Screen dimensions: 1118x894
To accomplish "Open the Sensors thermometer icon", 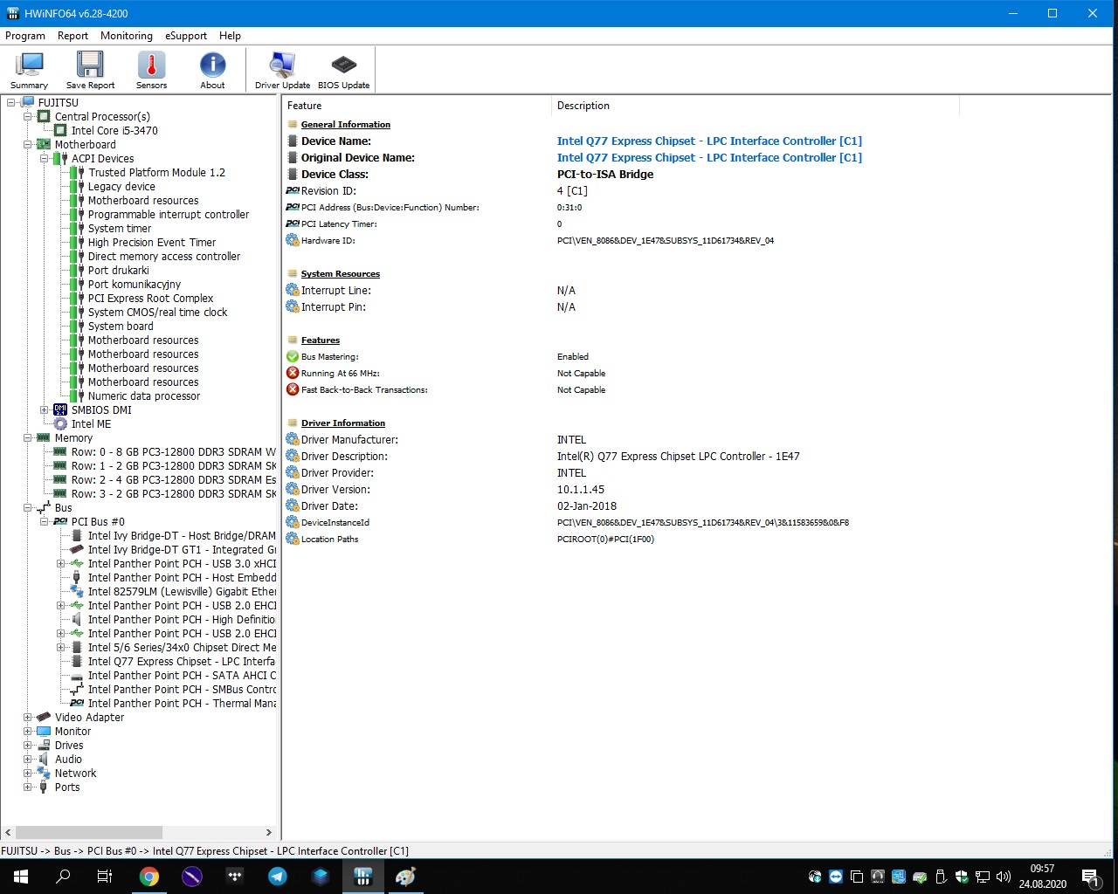I will pos(151,70).
